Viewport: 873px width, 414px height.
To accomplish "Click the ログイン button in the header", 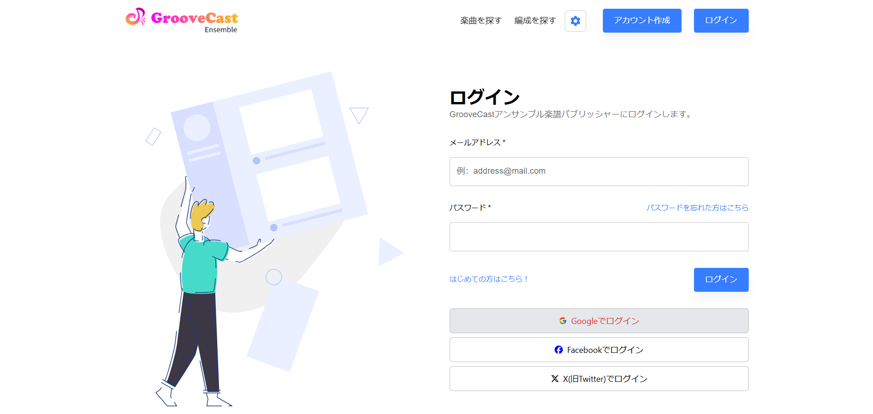I will (721, 21).
